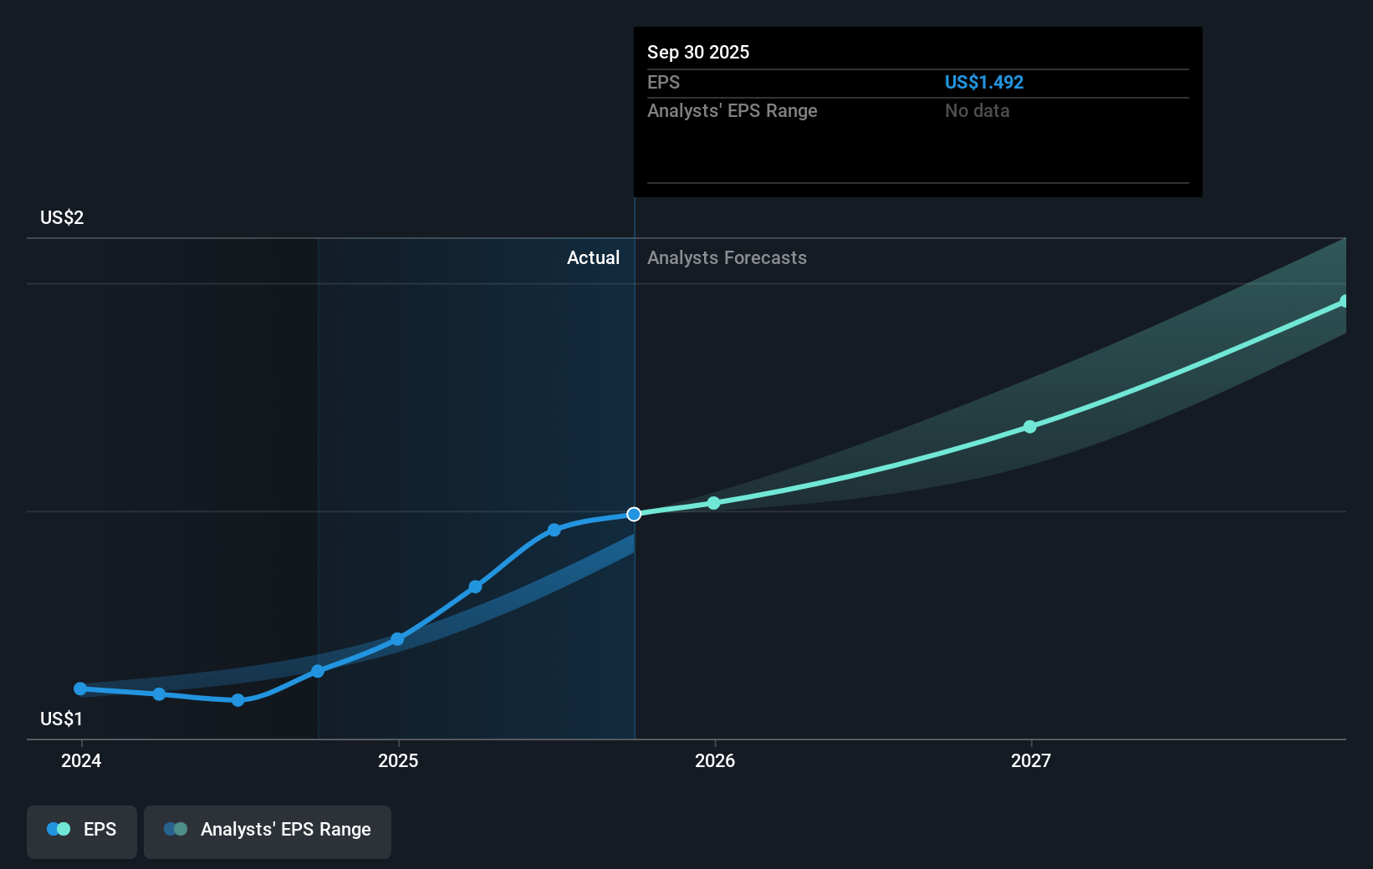Click the EPS row label in the tooltip

click(664, 82)
